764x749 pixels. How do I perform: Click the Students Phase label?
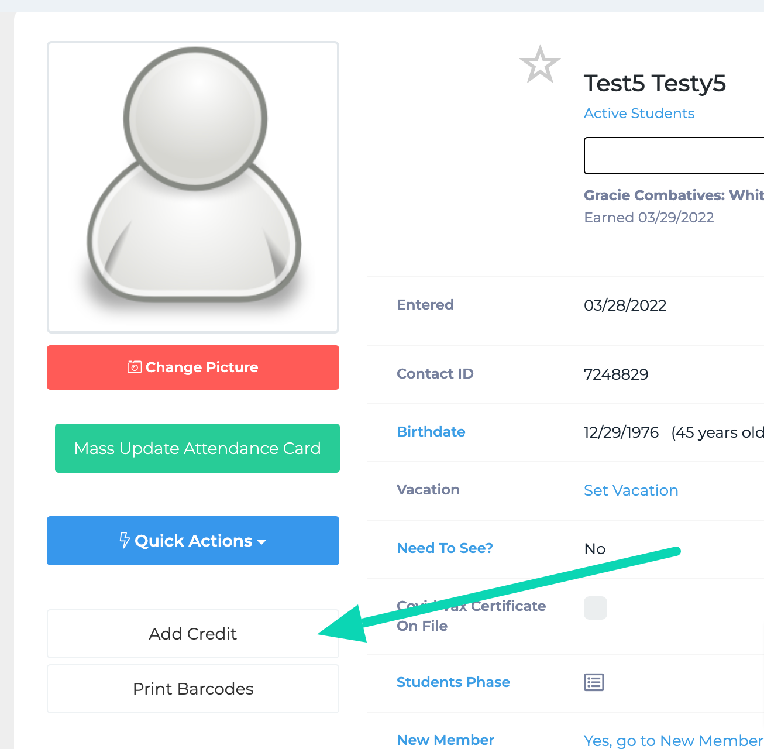[453, 682]
